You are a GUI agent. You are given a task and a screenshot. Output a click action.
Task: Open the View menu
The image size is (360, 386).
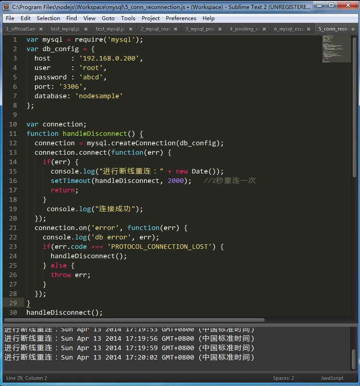coord(89,18)
